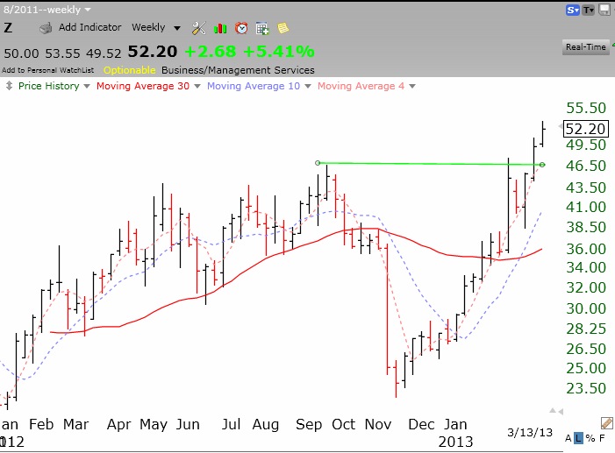Click the 53.55 high price value
615x453 pixels.
pyautogui.click(x=63, y=53)
